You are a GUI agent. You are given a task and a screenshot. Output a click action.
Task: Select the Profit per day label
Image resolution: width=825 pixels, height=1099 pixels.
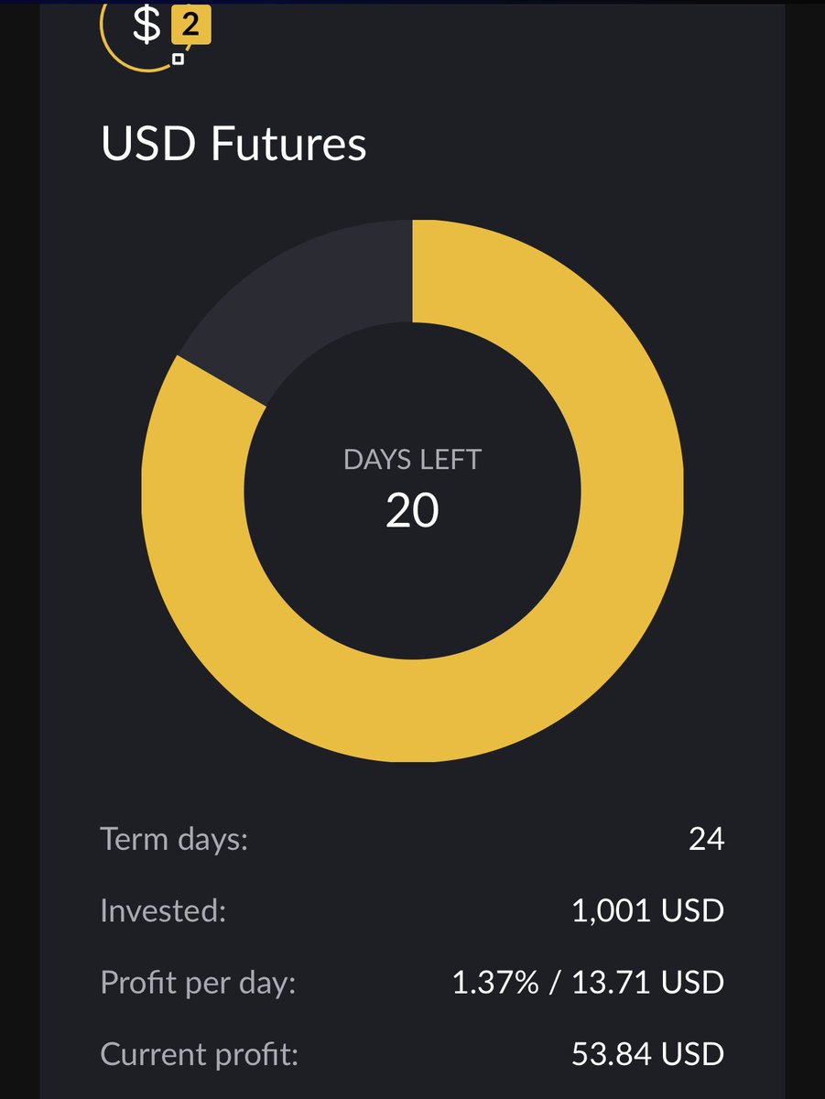pos(199,984)
